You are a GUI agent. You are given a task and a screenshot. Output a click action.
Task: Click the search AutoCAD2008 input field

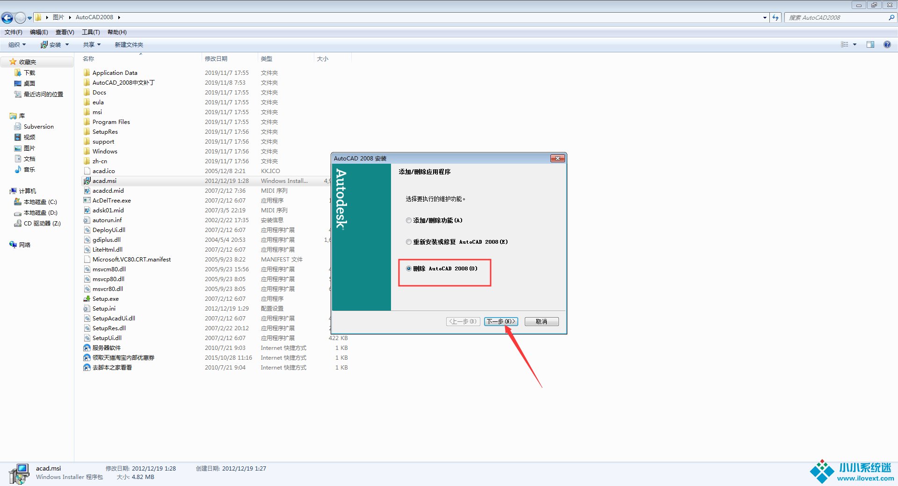coord(836,18)
